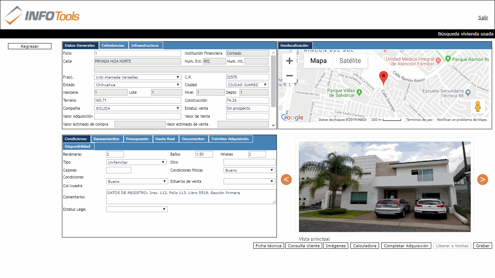
Task: Switch to the Documentos tab
Action: (x=194, y=139)
